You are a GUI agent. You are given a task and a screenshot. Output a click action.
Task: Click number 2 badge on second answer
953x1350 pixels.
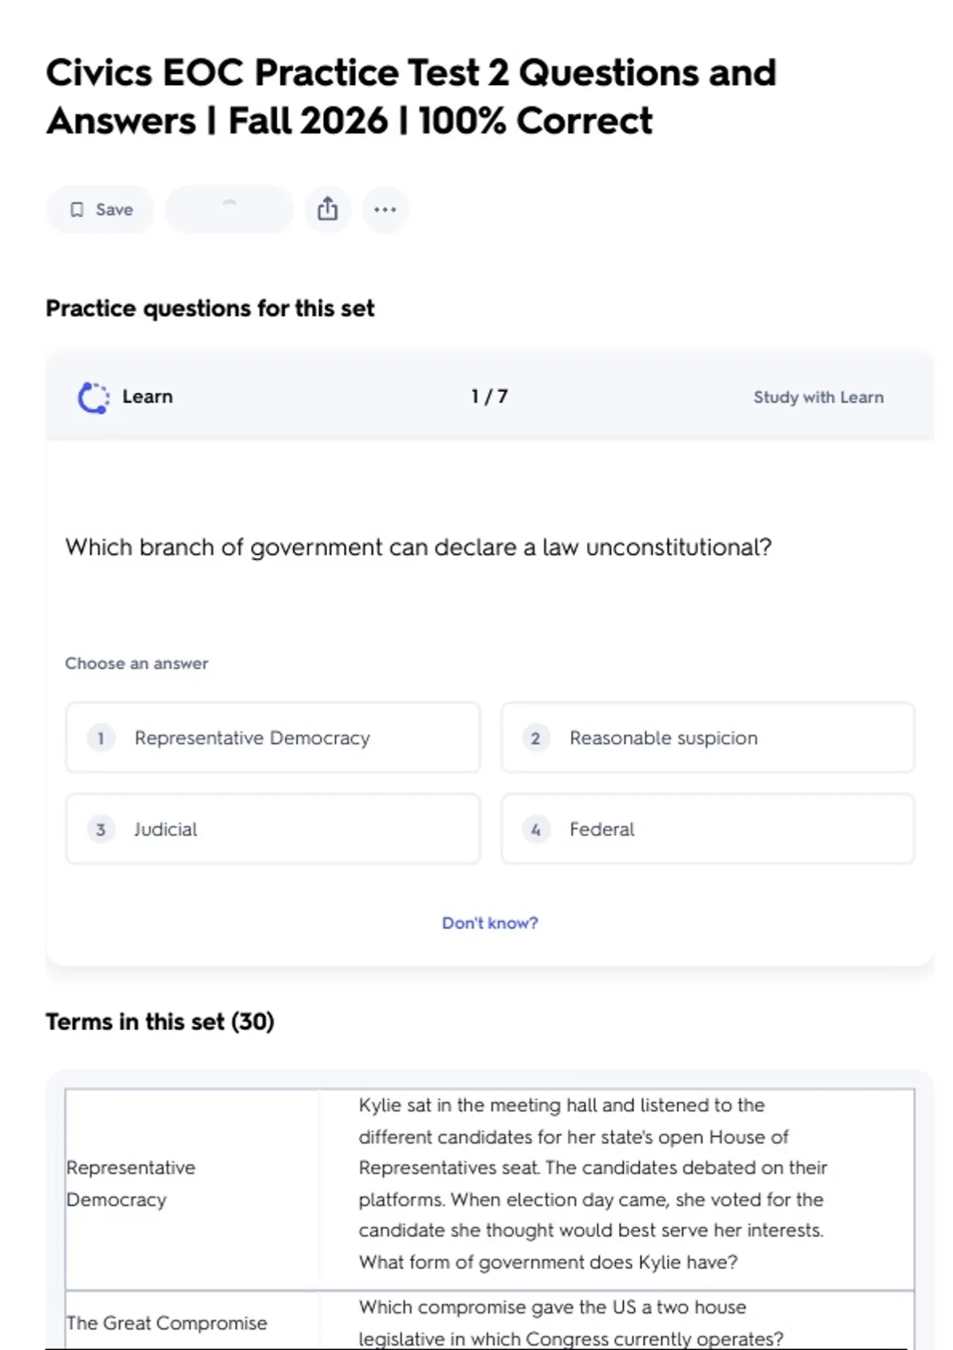pyautogui.click(x=536, y=739)
